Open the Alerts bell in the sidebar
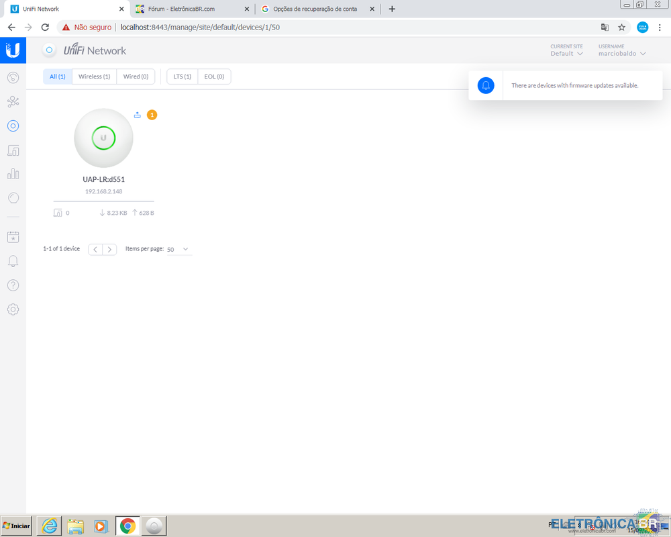 [x=13, y=261]
